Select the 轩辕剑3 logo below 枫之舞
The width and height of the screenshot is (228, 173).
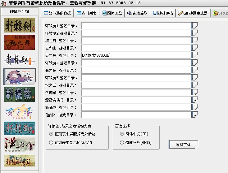point(20,59)
